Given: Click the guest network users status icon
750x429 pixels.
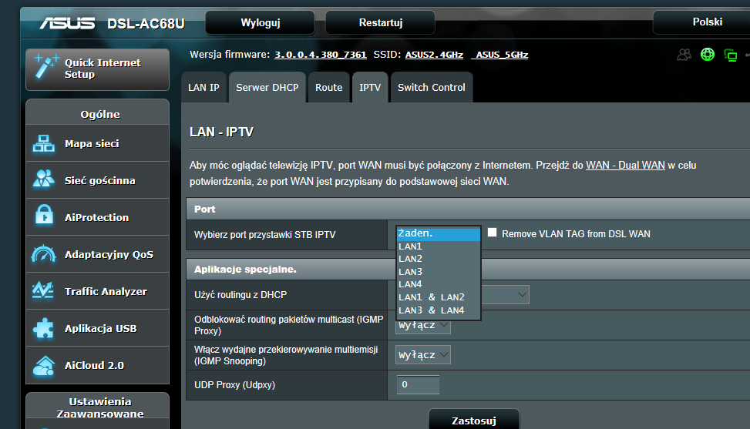Looking at the screenshot, I should click(684, 55).
